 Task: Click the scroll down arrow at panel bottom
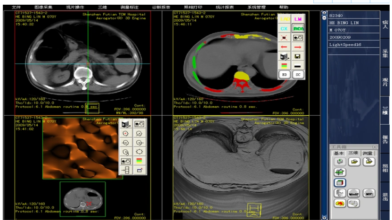click(324, 218)
